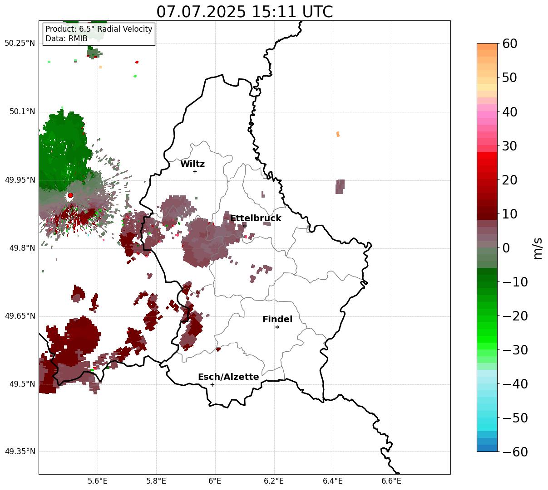Click the 5.8°E longitude label
Viewport: 548px width, 490px height.
click(x=157, y=481)
